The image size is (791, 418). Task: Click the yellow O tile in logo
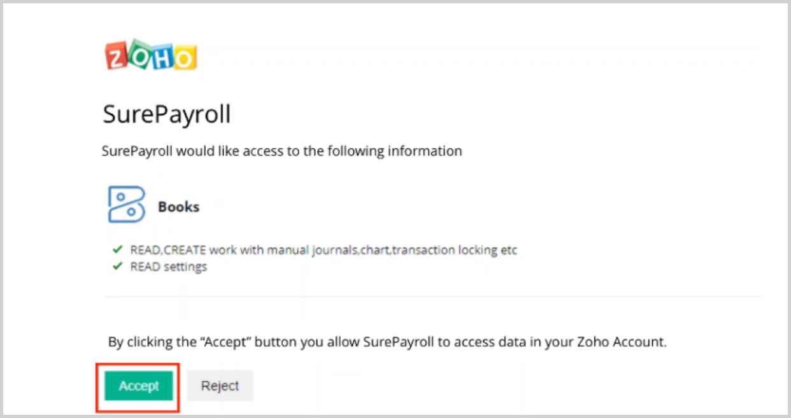[x=185, y=57]
